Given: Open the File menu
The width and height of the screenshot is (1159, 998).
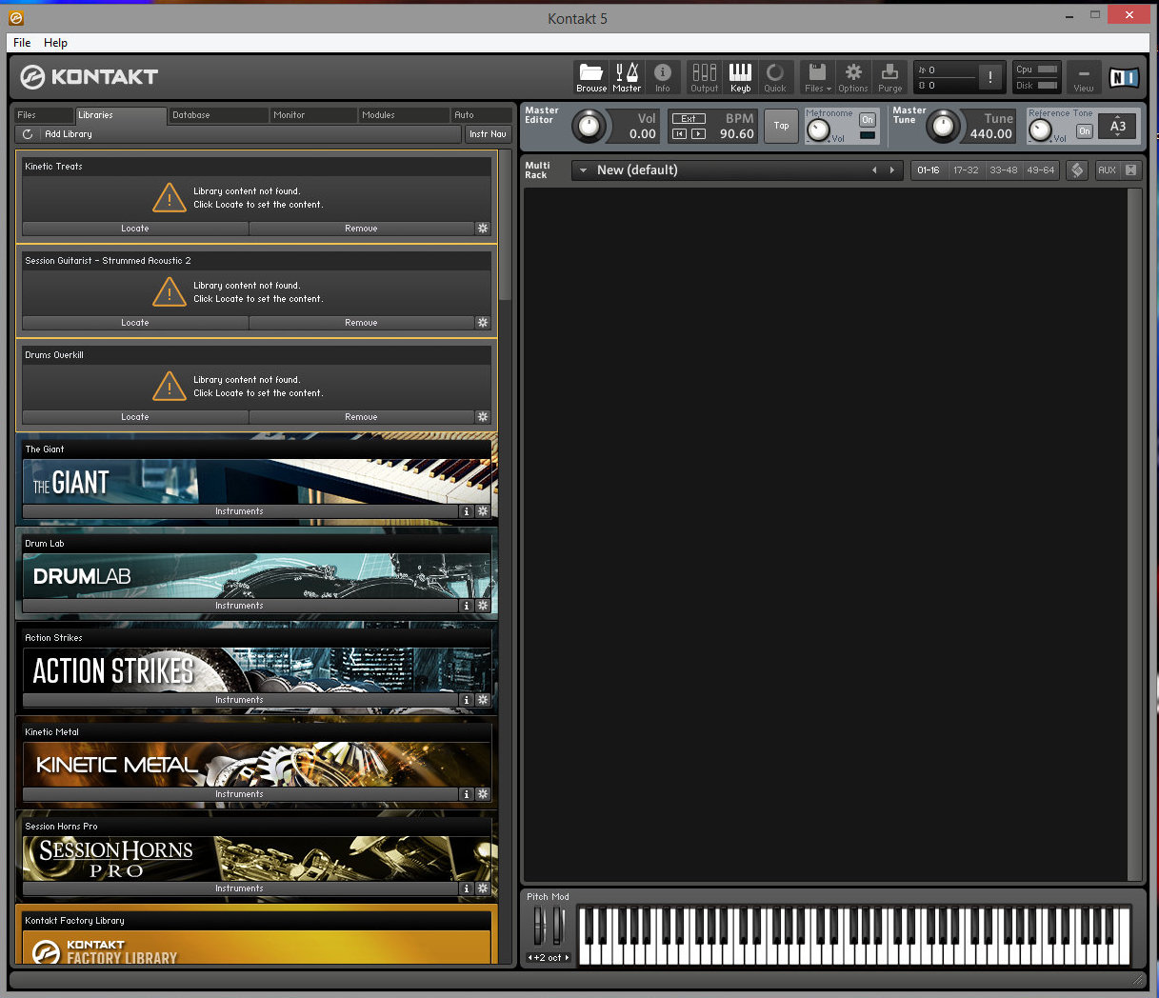Looking at the screenshot, I should coord(22,43).
